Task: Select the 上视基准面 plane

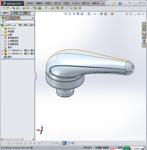Action: pyautogui.click(x=13, y=41)
